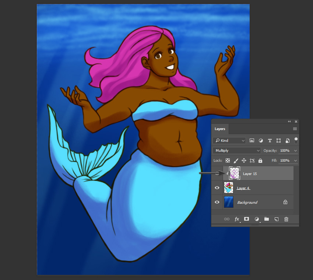
Task: Expand the Fill slider arrow
Action: pos(295,161)
